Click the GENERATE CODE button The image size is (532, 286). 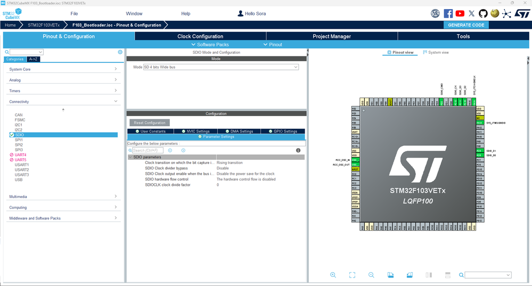[x=466, y=25]
